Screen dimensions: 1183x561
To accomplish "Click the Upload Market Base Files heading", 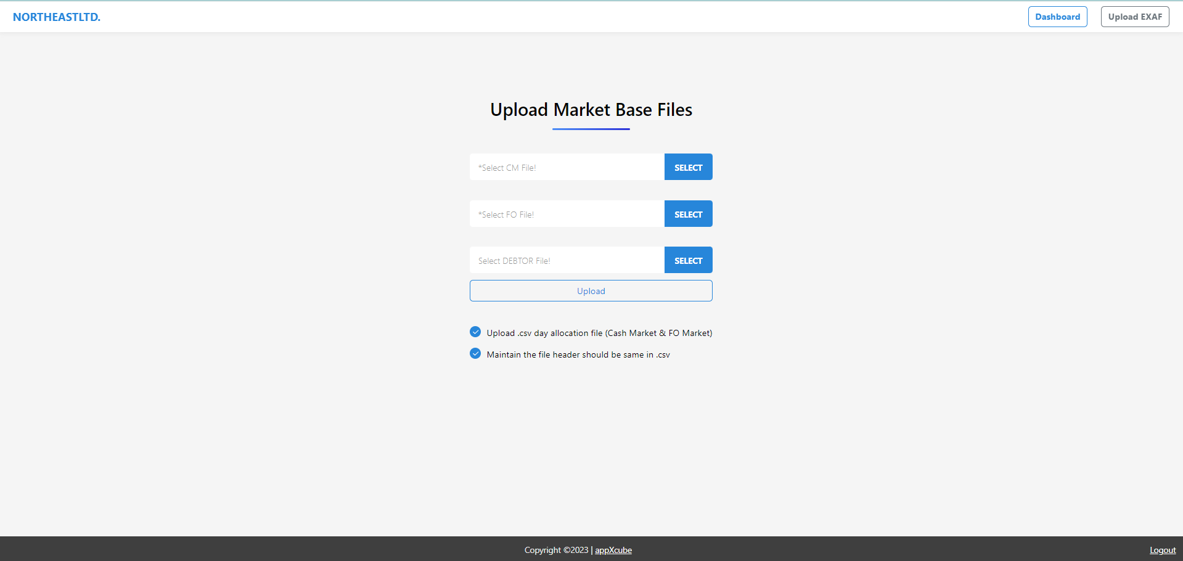I will (591, 110).
